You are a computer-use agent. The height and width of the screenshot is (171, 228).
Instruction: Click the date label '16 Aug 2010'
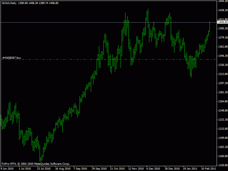click(63, 169)
